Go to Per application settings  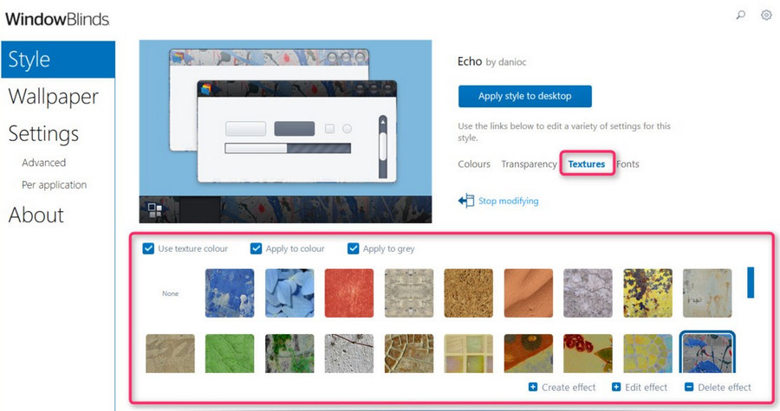[55, 184]
